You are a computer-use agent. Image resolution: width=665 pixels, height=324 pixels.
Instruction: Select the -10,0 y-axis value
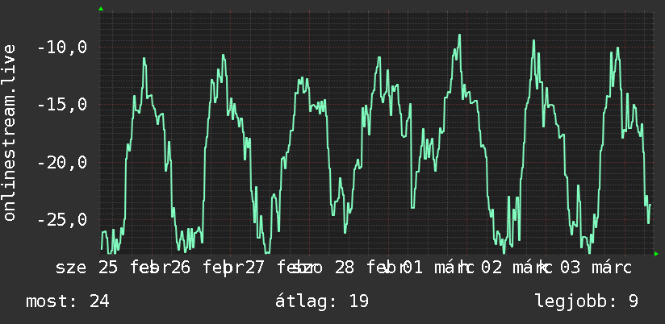tap(62, 47)
